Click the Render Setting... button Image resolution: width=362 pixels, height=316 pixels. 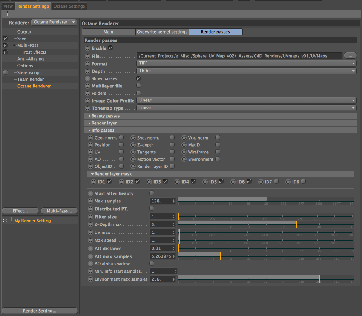click(40, 311)
